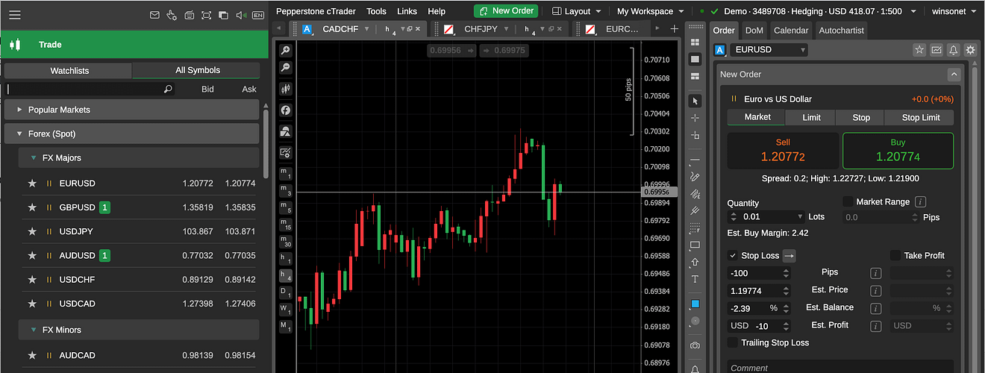Open chart icon in Order panel header
This screenshot has height=373, width=985.
pyautogui.click(x=936, y=50)
